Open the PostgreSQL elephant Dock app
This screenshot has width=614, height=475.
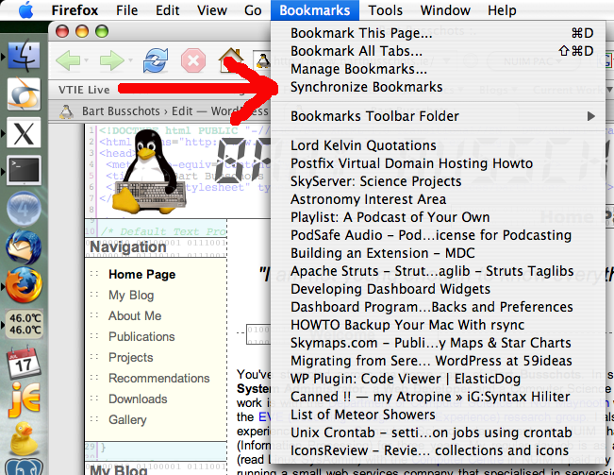24,467
